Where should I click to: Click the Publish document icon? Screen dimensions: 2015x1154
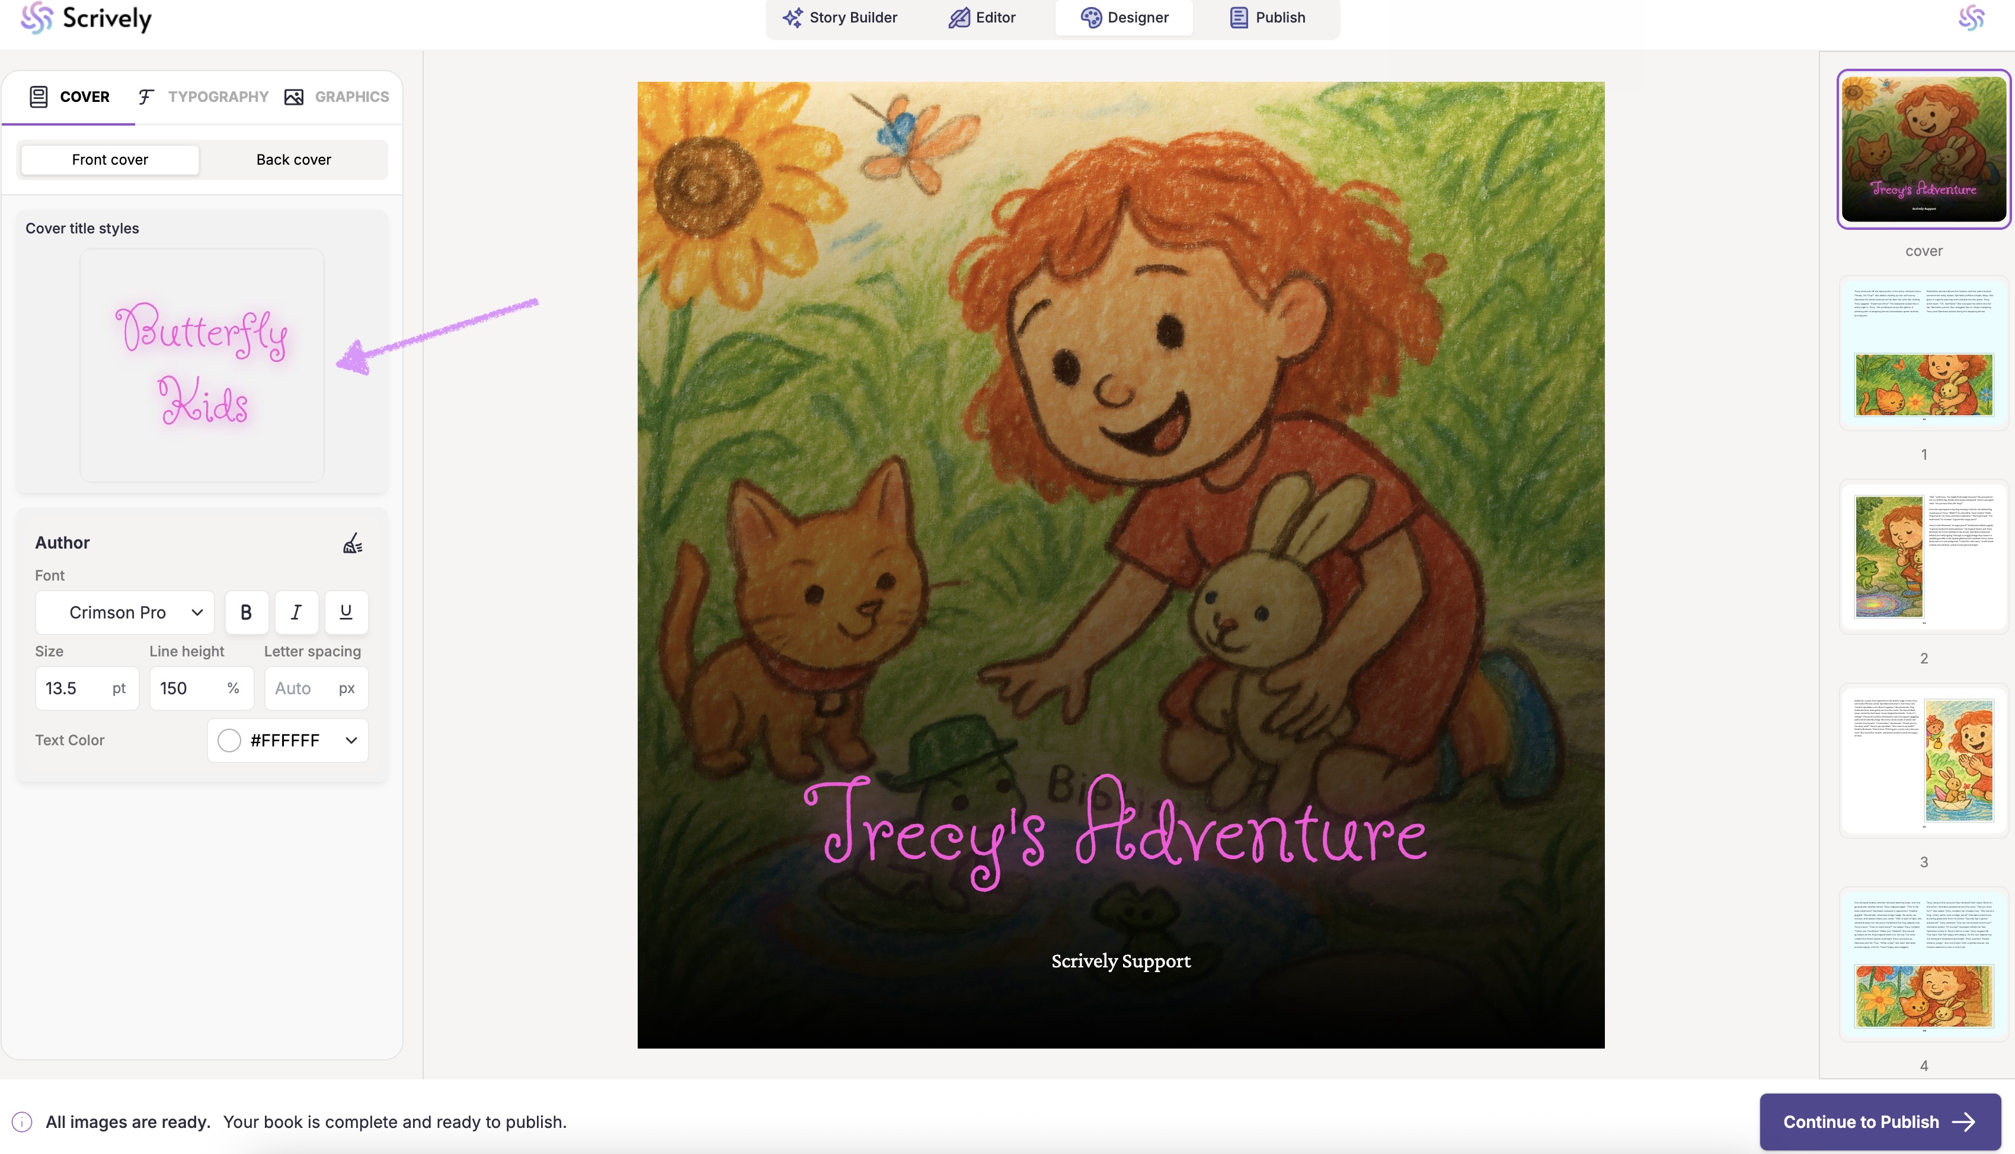[1238, 17]
